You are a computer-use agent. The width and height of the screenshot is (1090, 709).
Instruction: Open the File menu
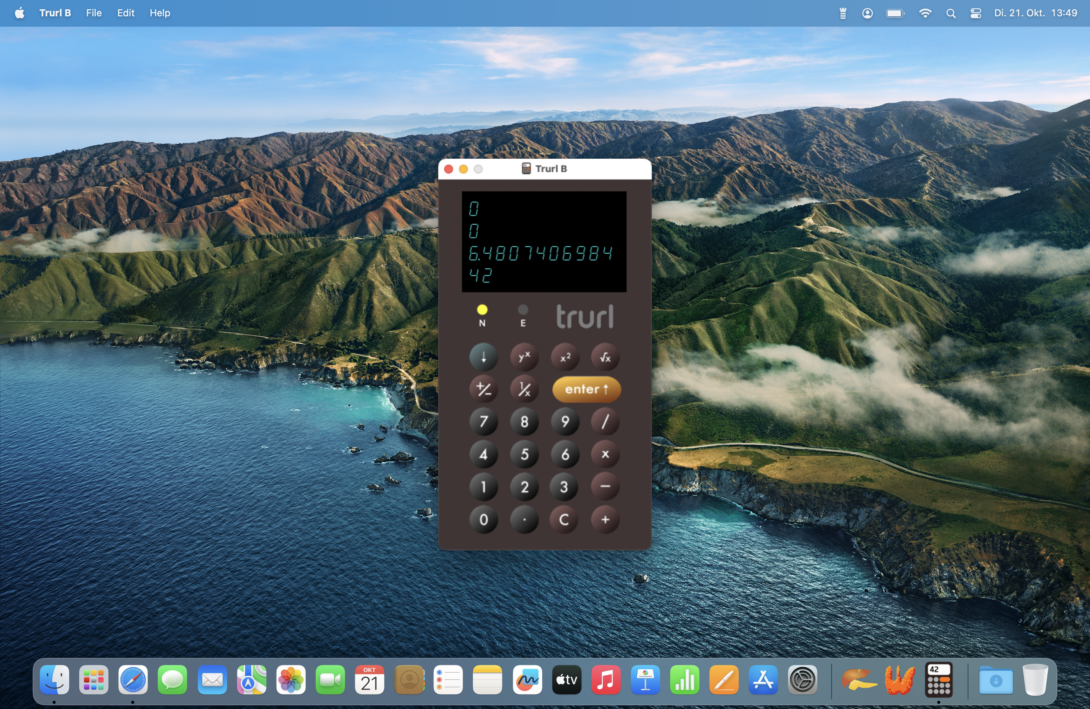click(93, 13)
